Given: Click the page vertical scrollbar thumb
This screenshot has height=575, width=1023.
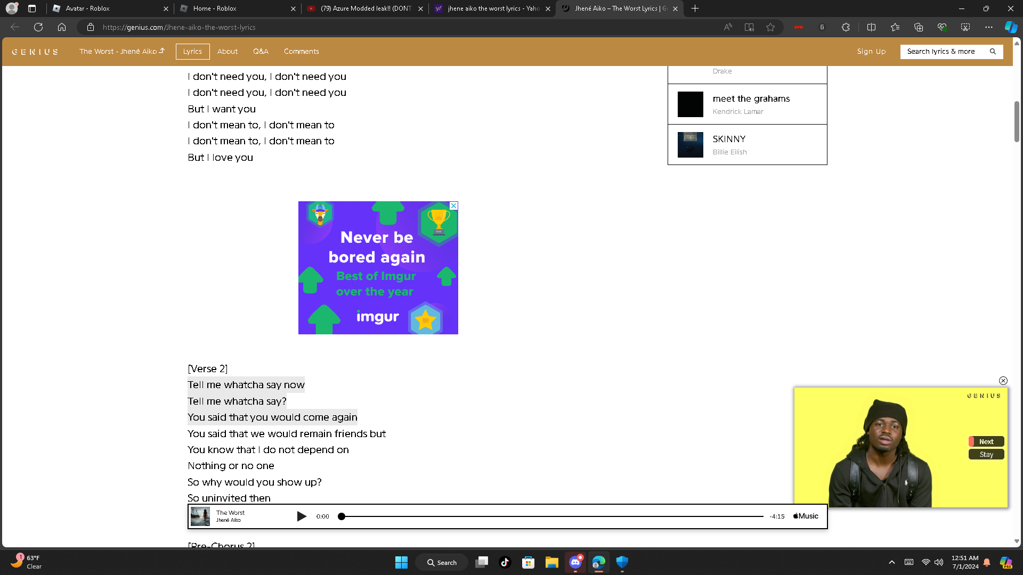Looking at the screenshot, I should click(x=1017, y=121).
